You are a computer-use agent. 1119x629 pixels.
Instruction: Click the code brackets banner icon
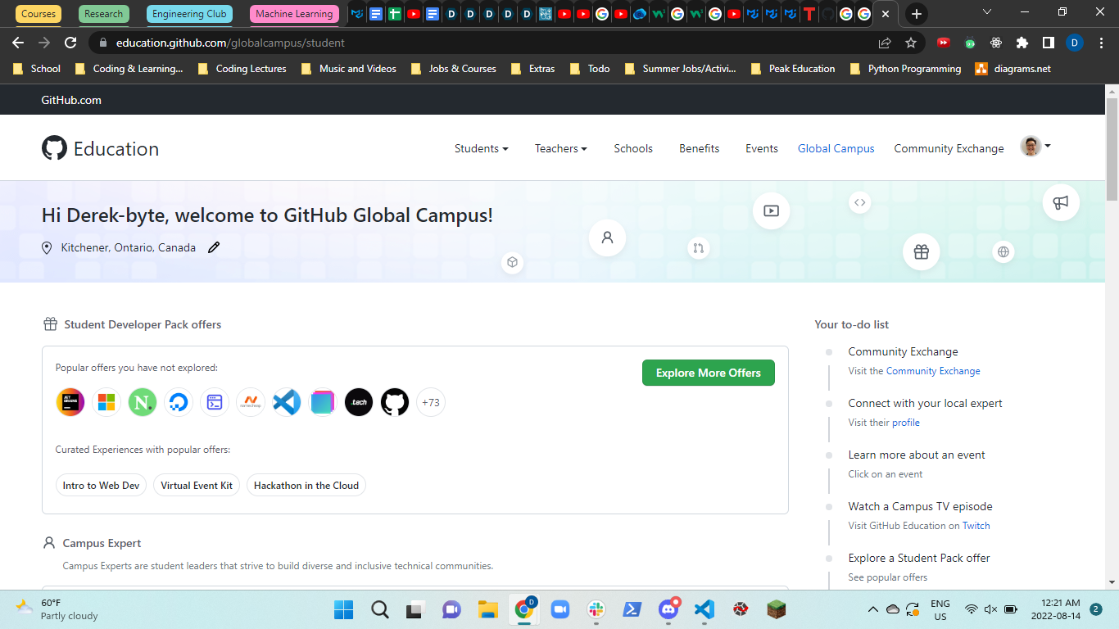pos(859,202)
